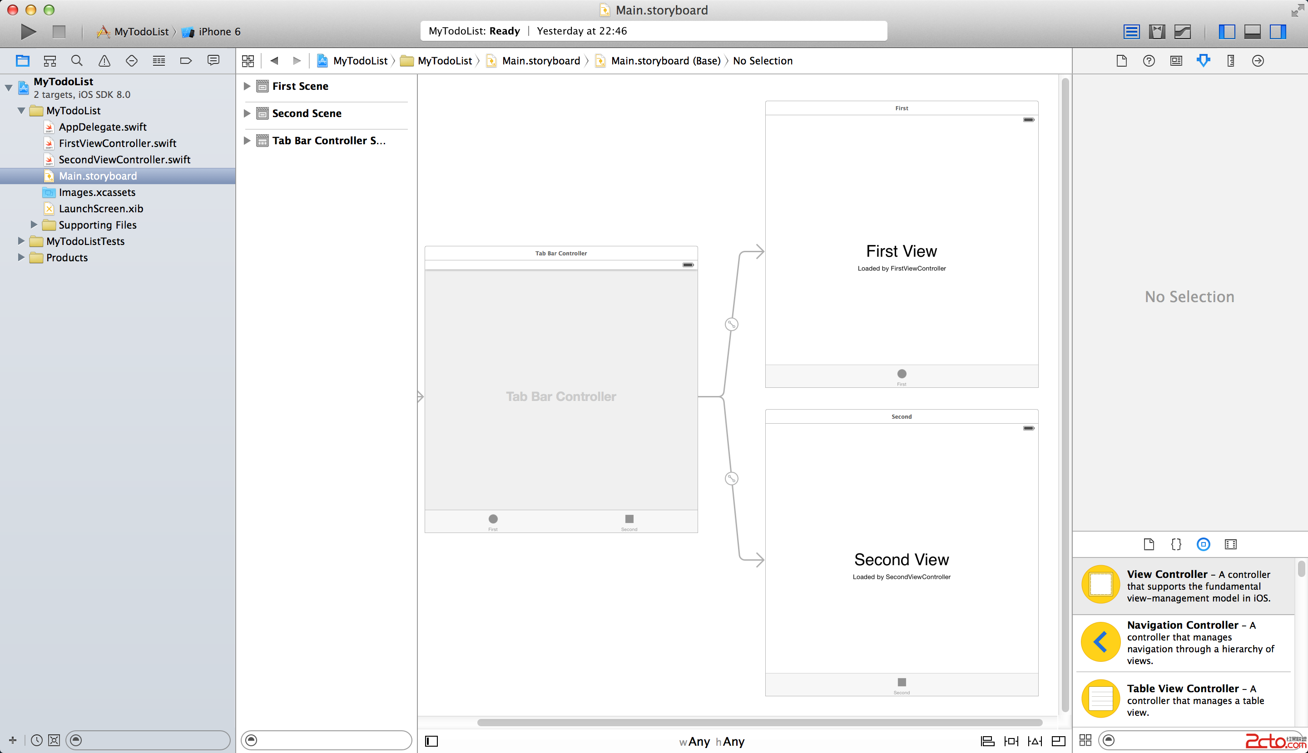
Task: Click the Assistant Editor split view icon
Action: coord(1157,32)
